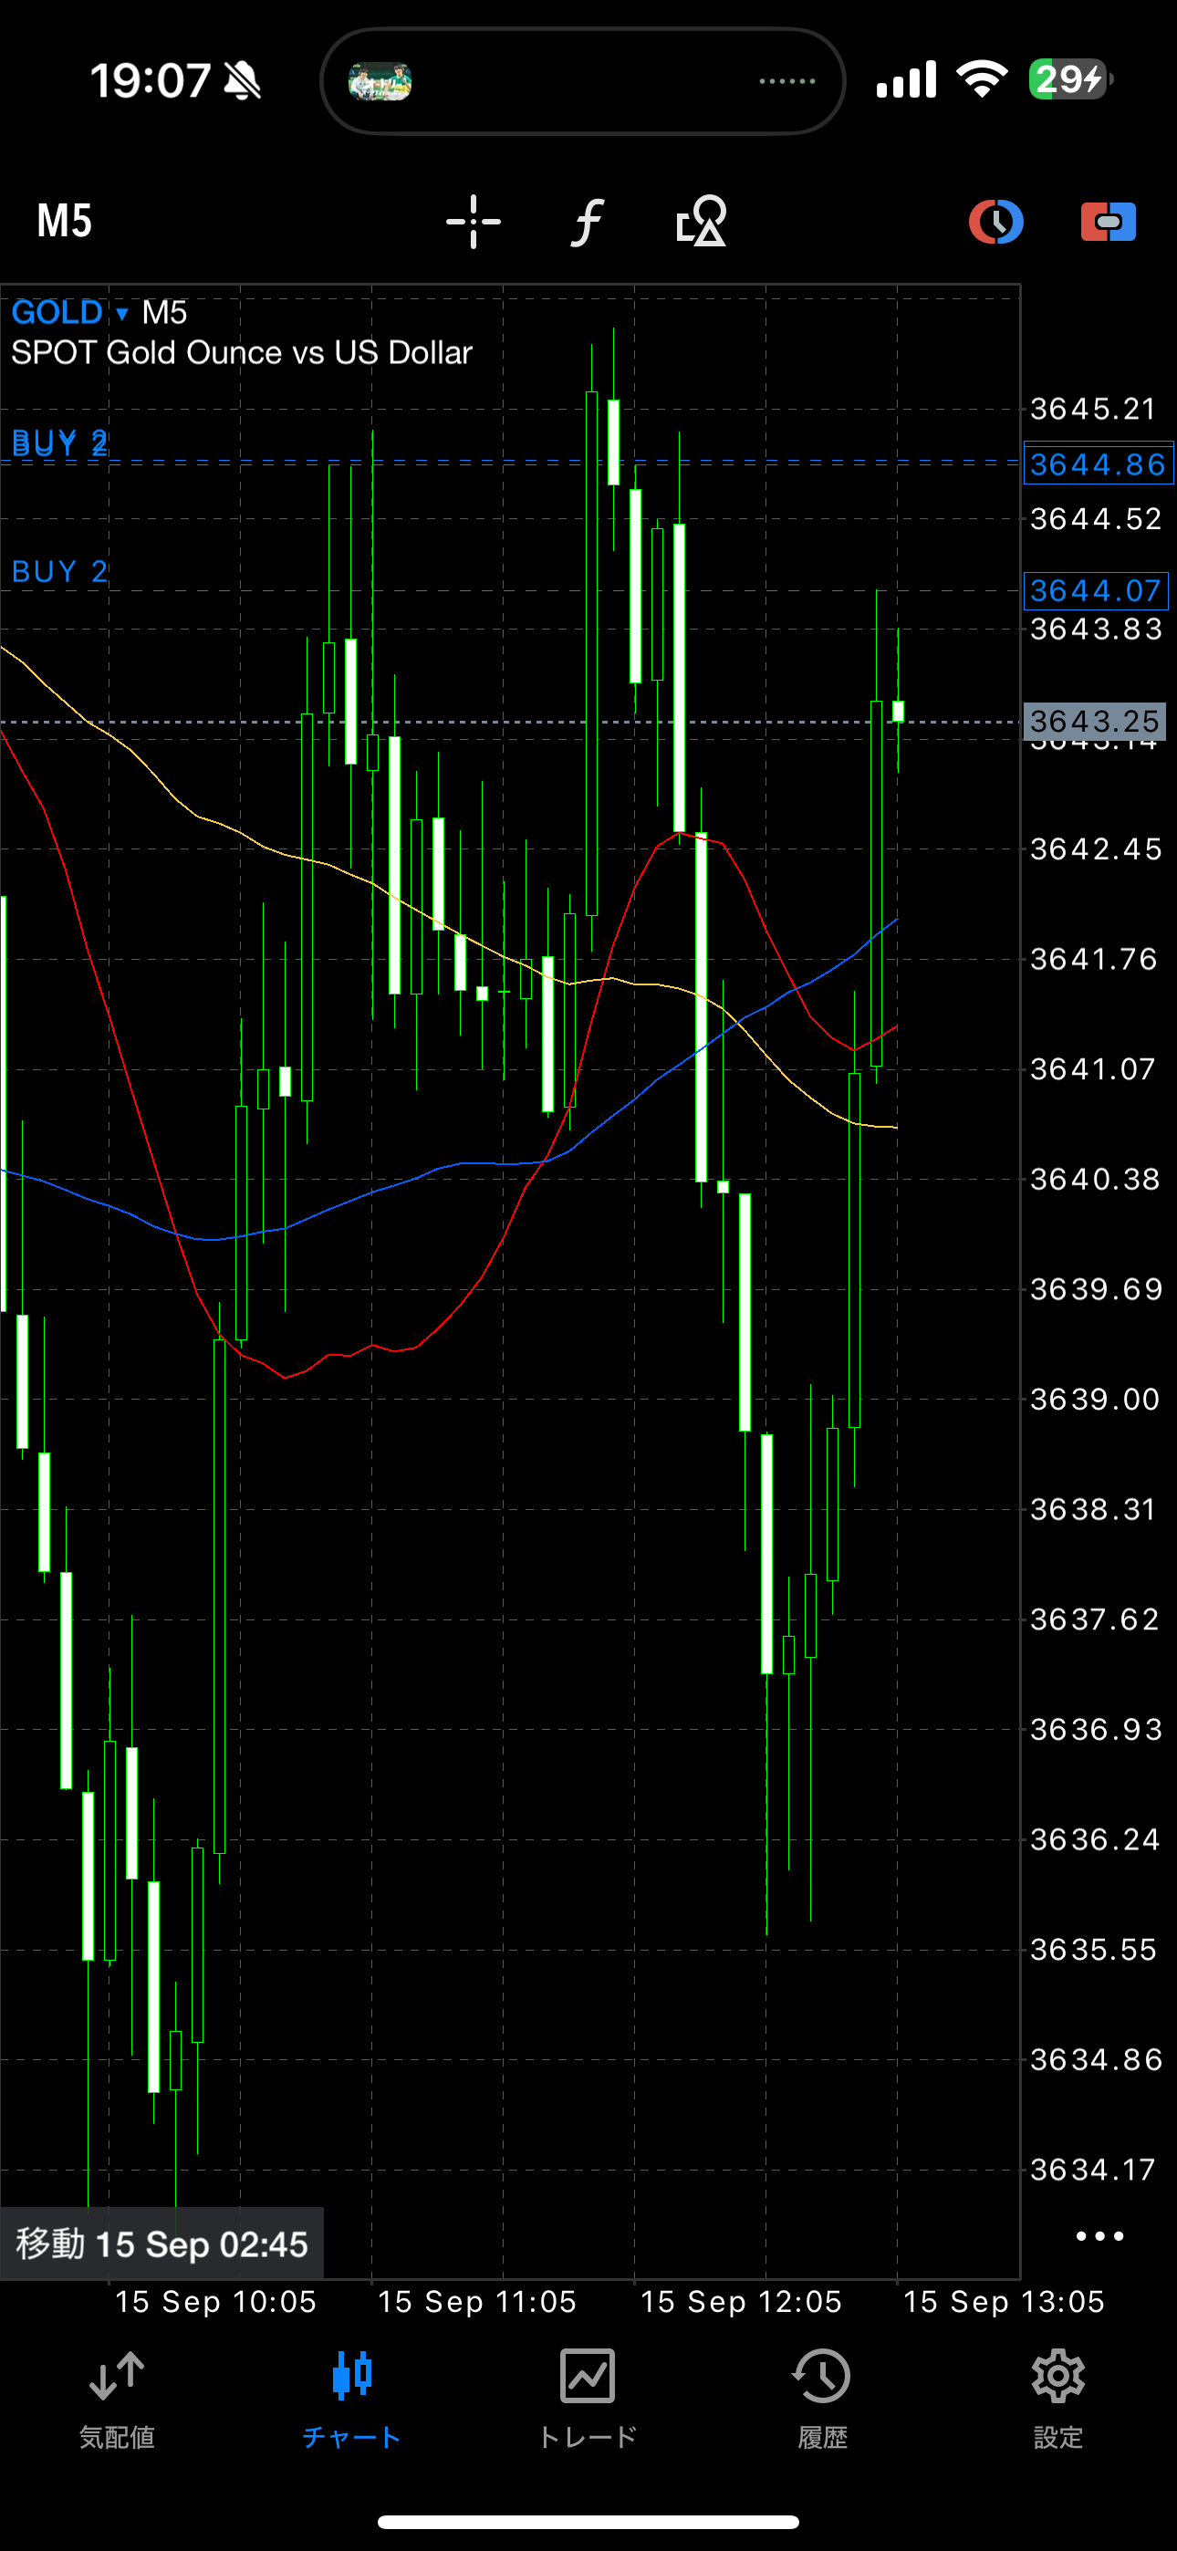Open the indicators (f) menu
This screenshot has width=1177, height=2551.
click(x=588, y=221)
